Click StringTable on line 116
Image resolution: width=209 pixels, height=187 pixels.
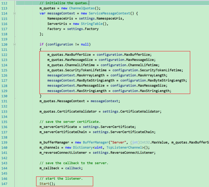(92, 24)
